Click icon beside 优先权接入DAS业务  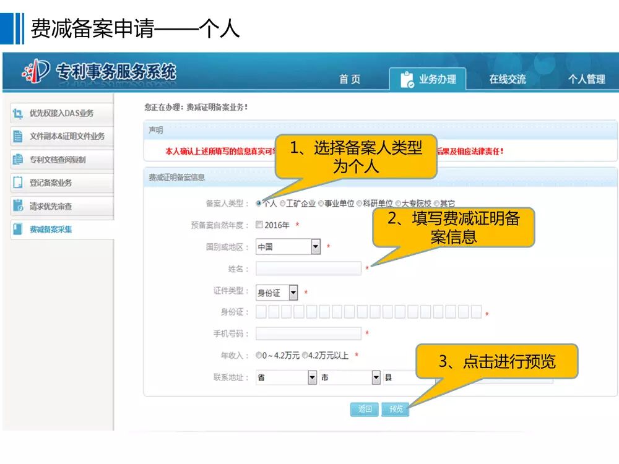(x=17, y=114)
